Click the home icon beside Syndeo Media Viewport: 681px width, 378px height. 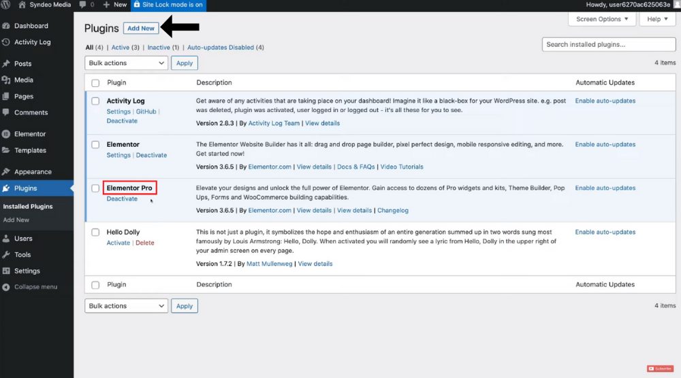pyautogui.click(x=22, y=5)
